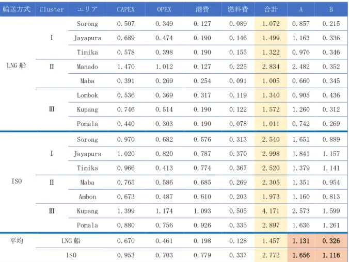The width and height of the screenshot is (349, 262).
Task: Click Manado area cell
Action: [87, 67]
